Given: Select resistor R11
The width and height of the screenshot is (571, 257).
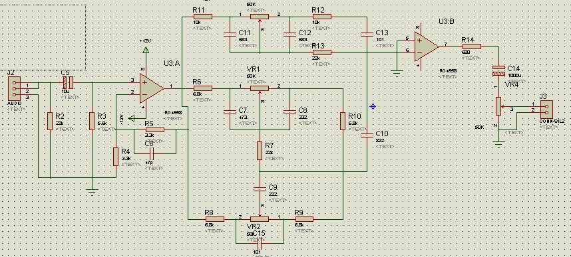Looking at the screenshot, I should [203, 17].
